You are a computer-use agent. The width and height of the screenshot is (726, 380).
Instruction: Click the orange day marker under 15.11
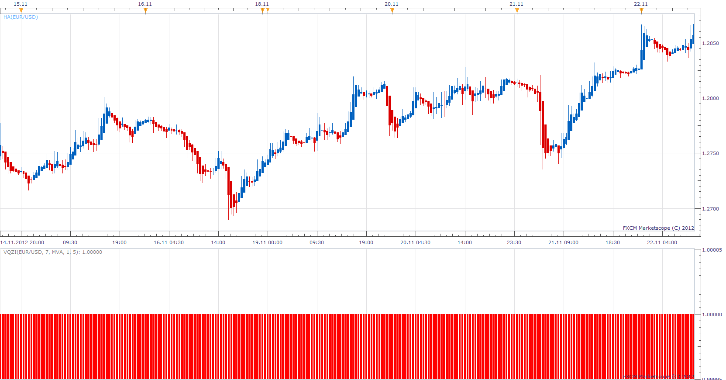point(21,10)
